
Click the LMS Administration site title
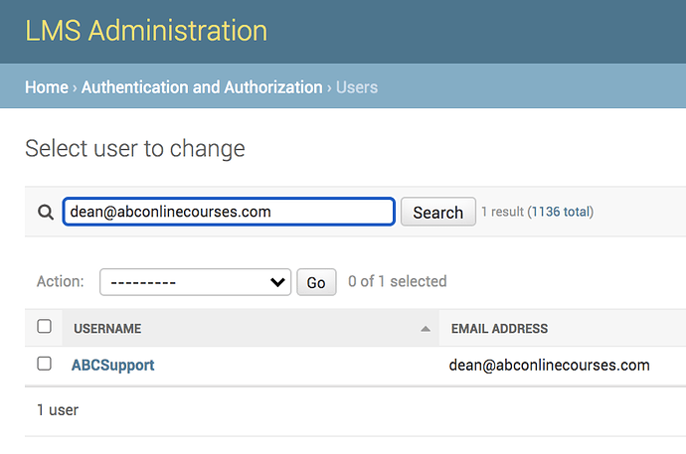pyautogui.click(x=146, y=31)
